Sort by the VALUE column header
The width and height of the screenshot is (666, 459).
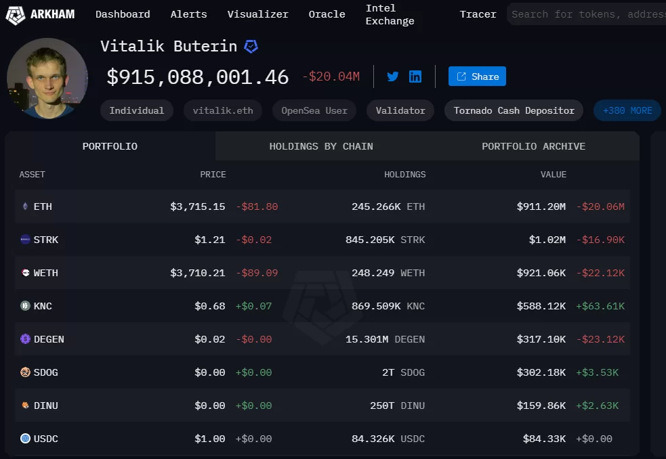pos(553,175)
